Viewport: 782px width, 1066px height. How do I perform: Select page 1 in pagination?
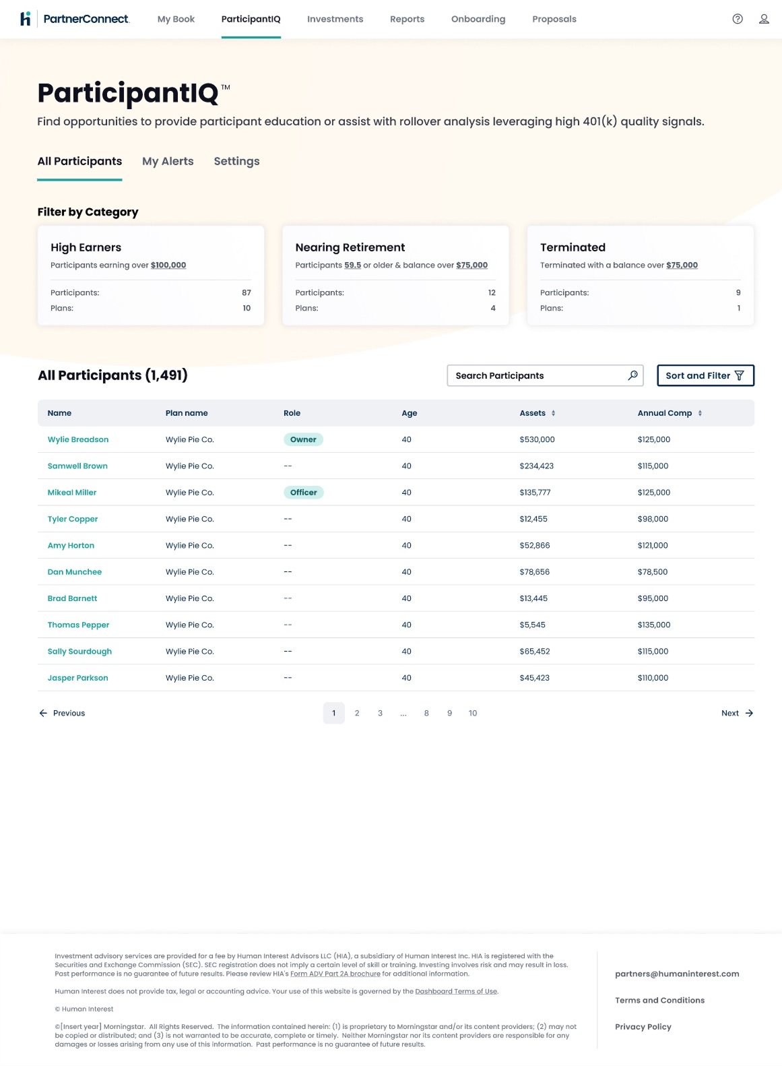pyautogui.click(x=333, y=713)
